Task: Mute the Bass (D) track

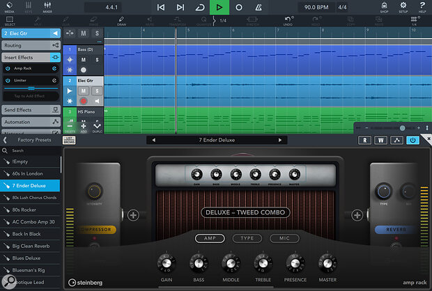Action: pos(83,60)
